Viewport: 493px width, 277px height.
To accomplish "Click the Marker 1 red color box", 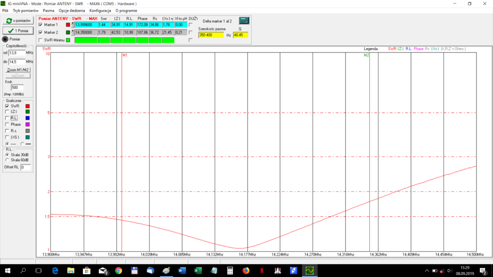I will 68,25.
